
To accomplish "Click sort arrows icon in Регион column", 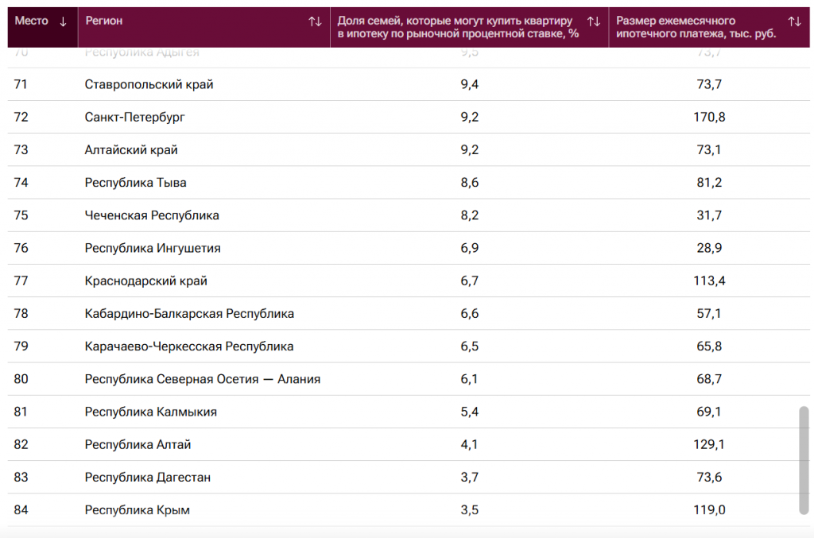I will coord(315,21).
